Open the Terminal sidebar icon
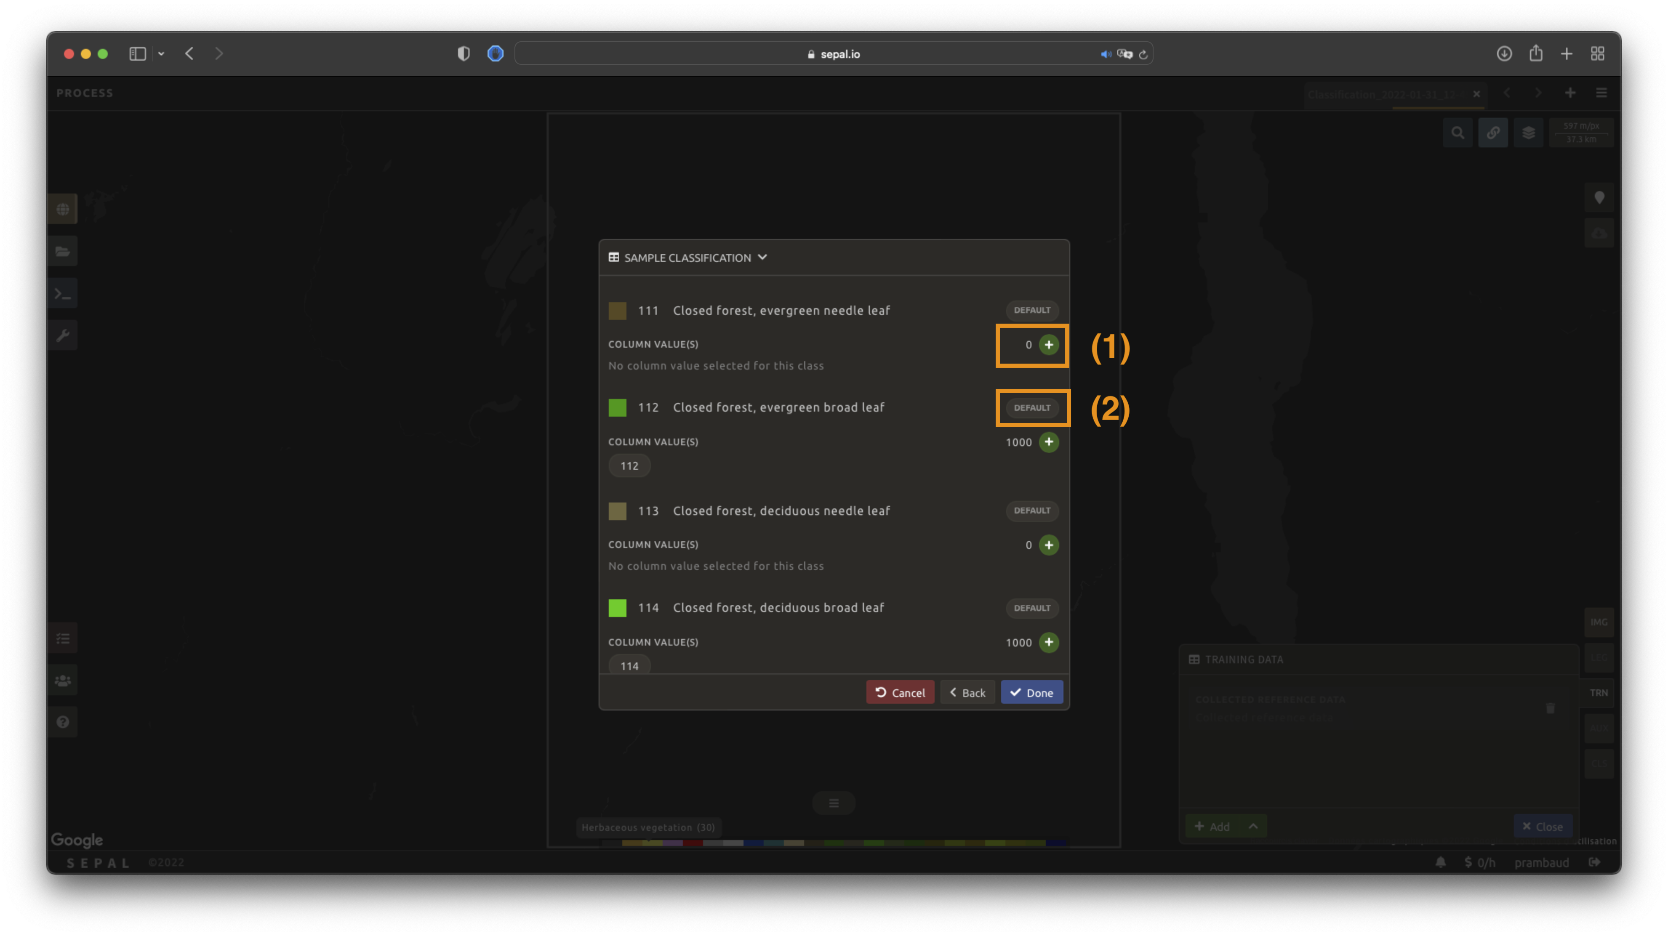This screenshot has height=936, width=1668. [63, 294]
